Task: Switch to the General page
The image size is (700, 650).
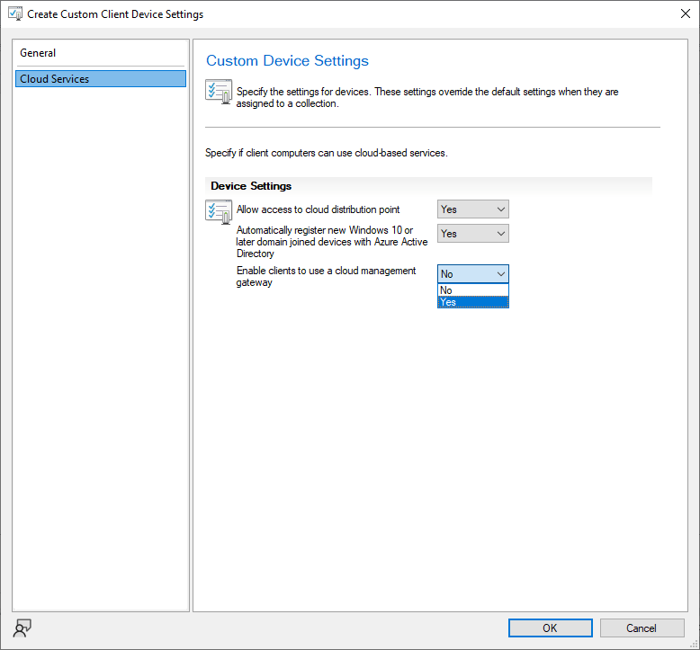Action: click(38, 53)
